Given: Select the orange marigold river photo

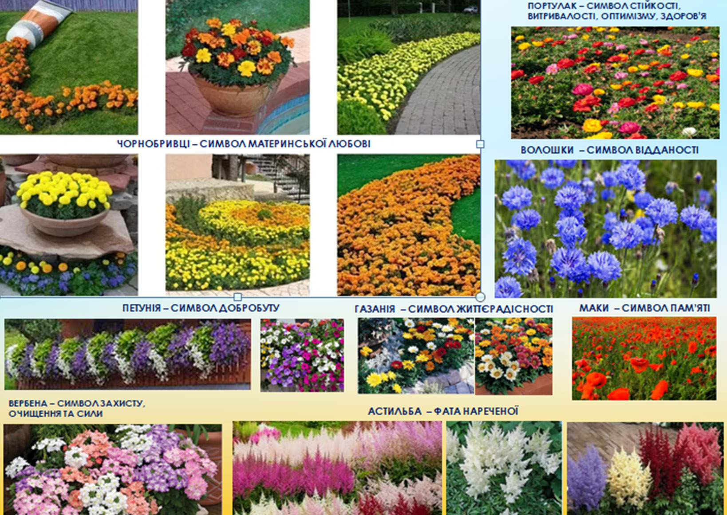Looking at the screenshot, I should pos(408,225).
